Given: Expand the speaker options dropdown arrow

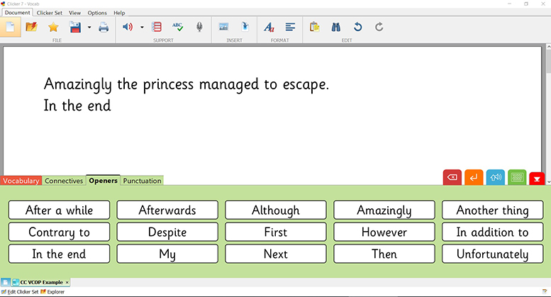Looking at the screenshot, I should tap(142, 28).
